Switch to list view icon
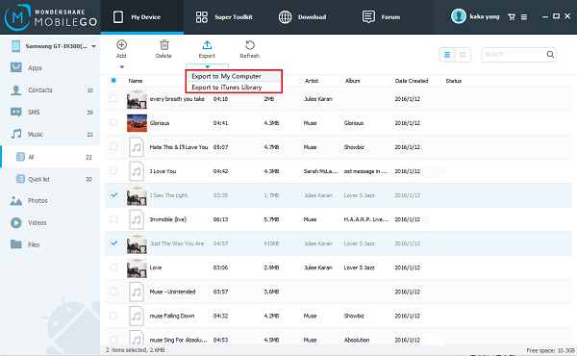The width and height of the screenshot is (577, 356). pyautogui.click(x=447, y=55)
